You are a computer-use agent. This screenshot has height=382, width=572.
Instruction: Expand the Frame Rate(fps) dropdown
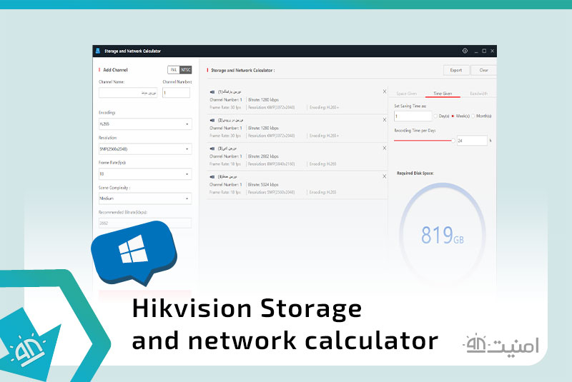click(x=145, y=174)
